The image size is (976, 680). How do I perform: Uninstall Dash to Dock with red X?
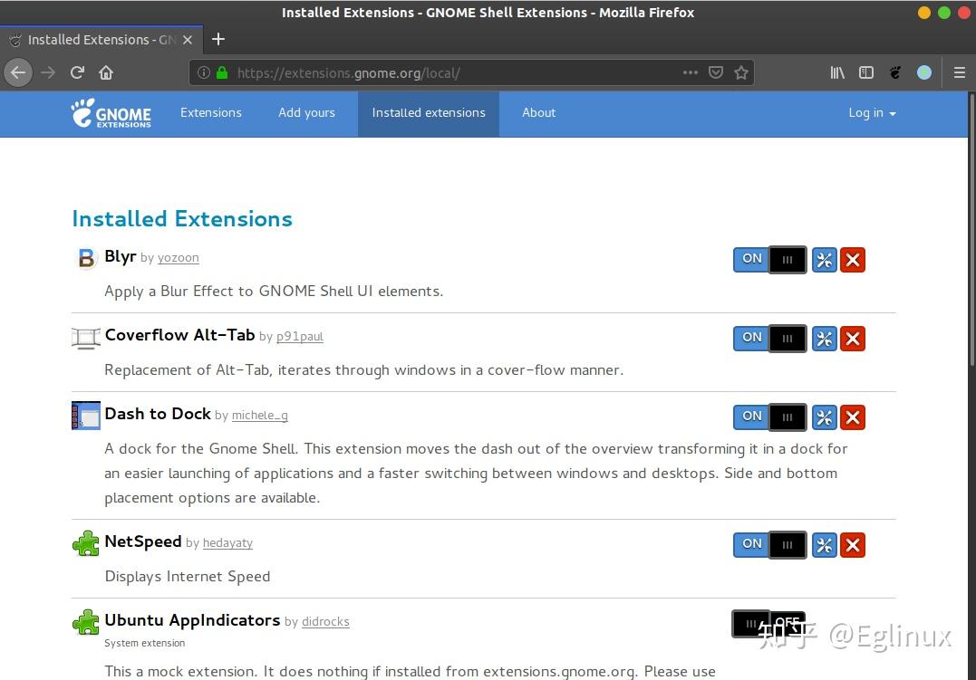pos(852,417)
